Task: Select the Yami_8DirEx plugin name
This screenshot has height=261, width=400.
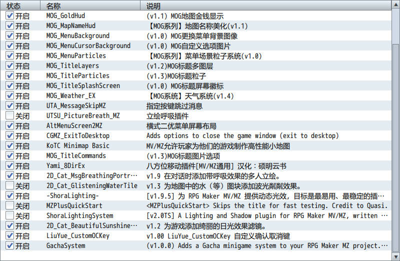Action: (65, 166)
